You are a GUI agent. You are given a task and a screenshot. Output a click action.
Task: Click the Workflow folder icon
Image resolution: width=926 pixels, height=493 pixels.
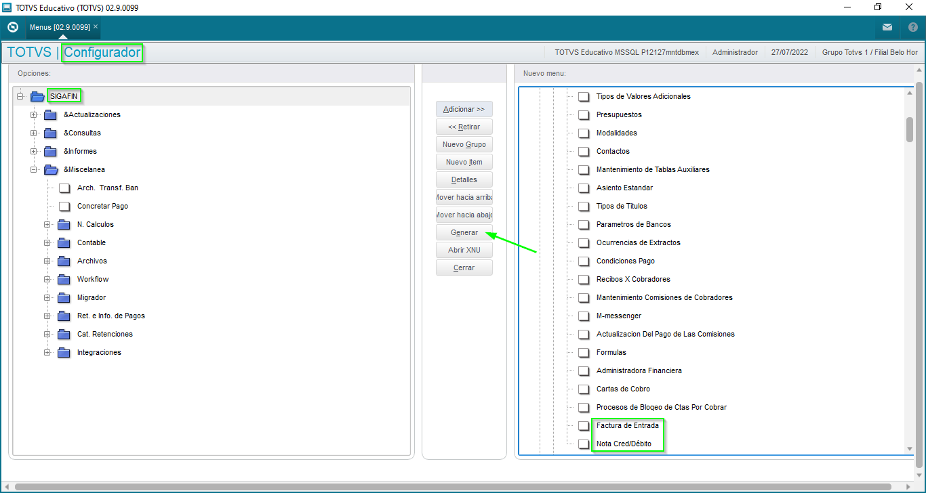(64, 279)
